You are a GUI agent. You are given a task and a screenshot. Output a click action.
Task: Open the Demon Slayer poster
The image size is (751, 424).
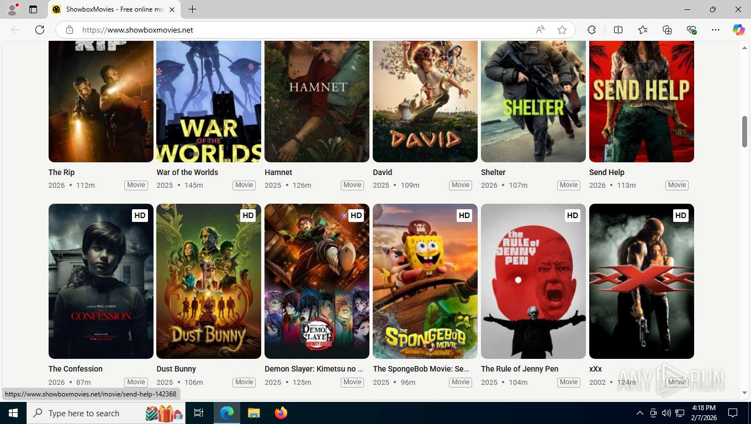tap(317, 281)
